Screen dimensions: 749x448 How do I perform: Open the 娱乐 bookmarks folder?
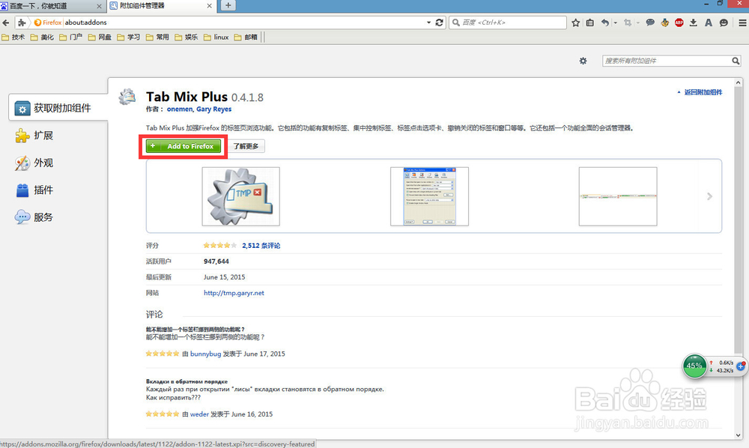click(187, 37)
